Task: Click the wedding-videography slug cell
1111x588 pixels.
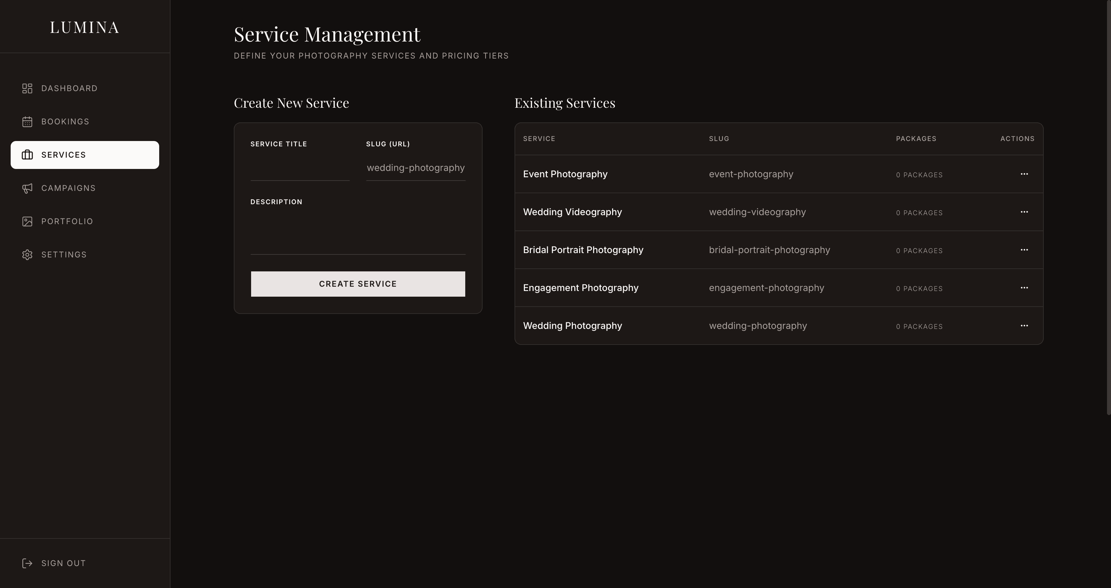Action: click(x=757, y=212)
